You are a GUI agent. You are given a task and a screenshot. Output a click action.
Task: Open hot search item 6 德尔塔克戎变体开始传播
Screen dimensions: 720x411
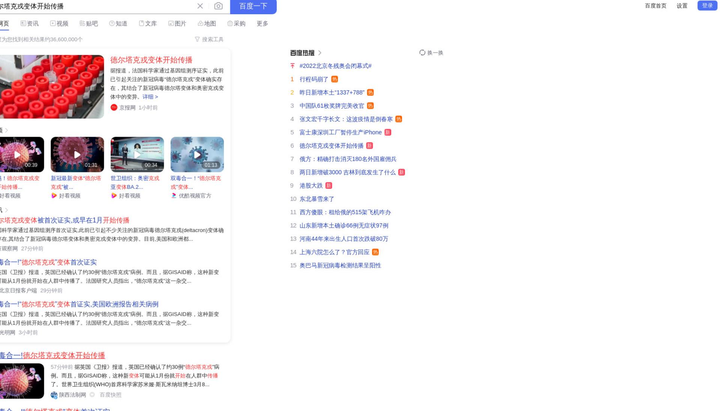331,146
